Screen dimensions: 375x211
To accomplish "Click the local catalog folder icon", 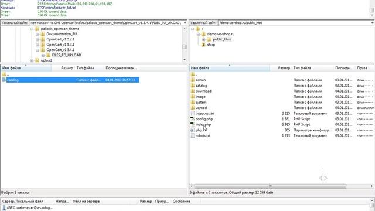I will pyautogui.click(x=4, y=80).
